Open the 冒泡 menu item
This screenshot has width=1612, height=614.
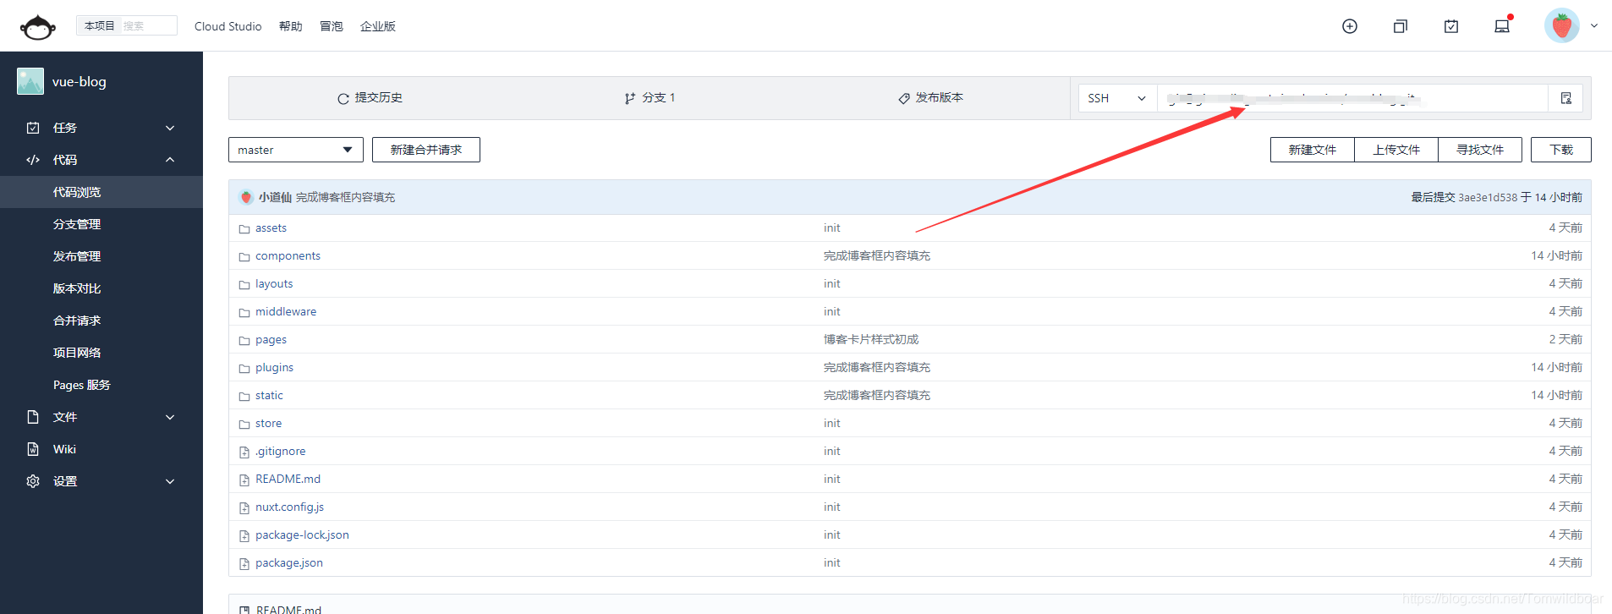click(332, 26)
